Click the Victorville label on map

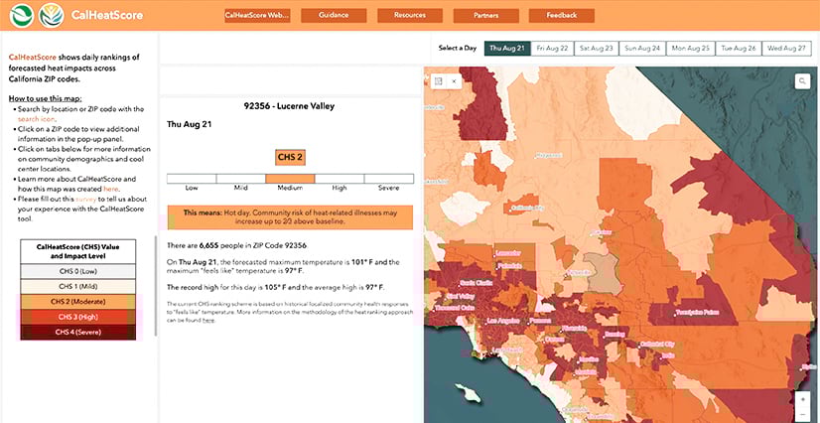coord(581,273)
